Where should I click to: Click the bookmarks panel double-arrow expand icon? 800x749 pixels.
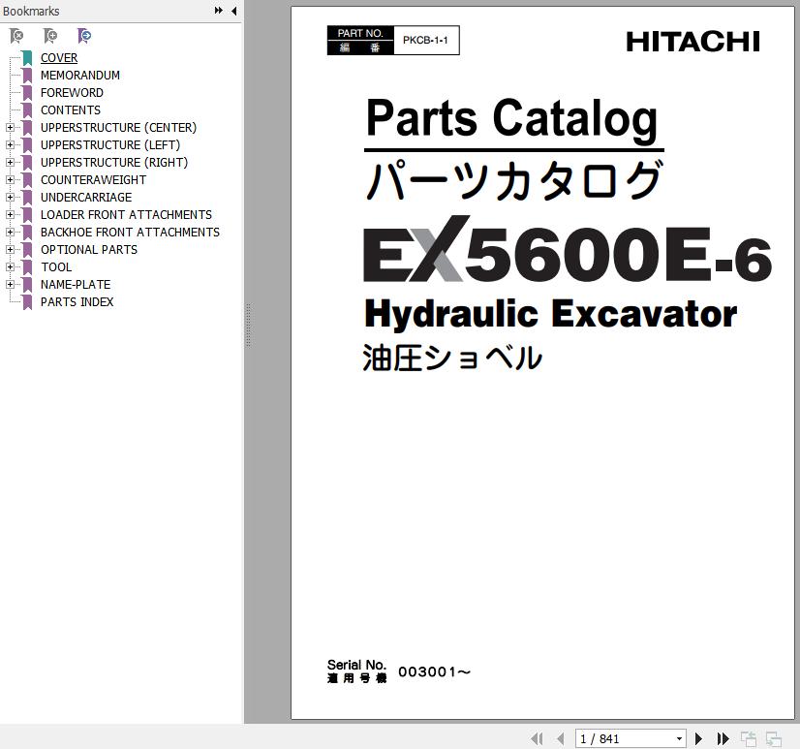(x=218, y=11)
